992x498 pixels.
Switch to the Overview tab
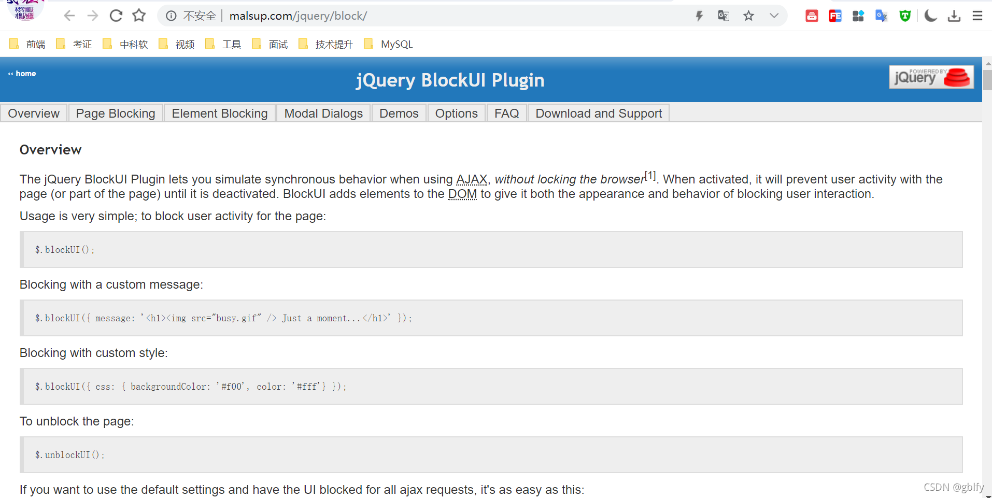tap(34, 113)
